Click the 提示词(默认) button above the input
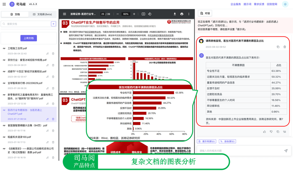 coord(206,141)
